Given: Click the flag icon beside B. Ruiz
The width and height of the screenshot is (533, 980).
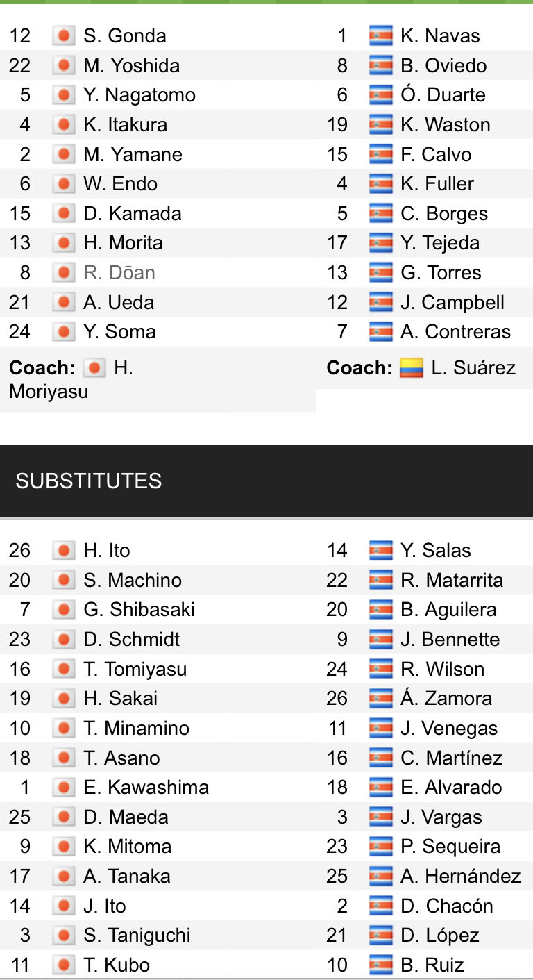Looking at the screenshot, I should [381, 965].
